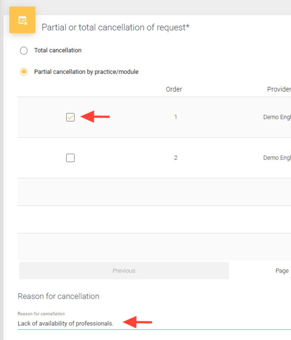
Task: Click the red arrow beside the reason text
Action: (137, 322)
